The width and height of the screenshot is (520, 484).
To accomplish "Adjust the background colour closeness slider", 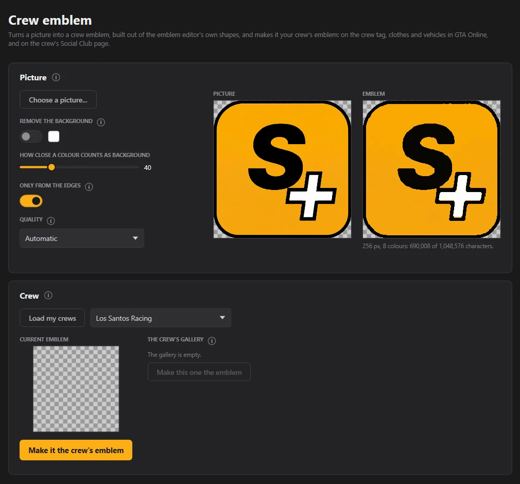I will (x=79, y=167).
